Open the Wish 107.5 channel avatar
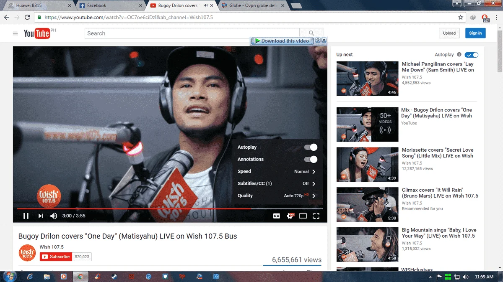This screenshot has width=503, height=282. [x=27, y=253]
